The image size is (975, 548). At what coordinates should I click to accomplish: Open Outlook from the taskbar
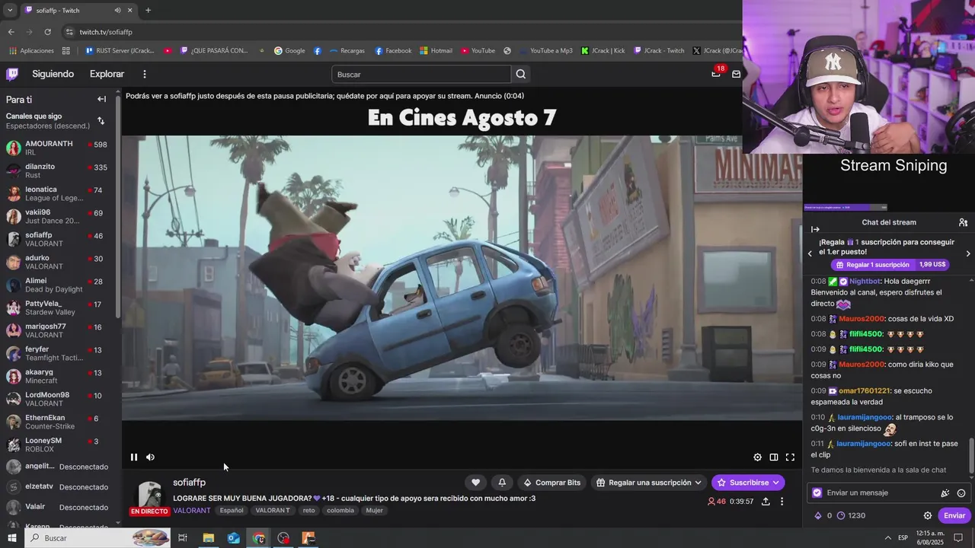click(x=233, y=537)
